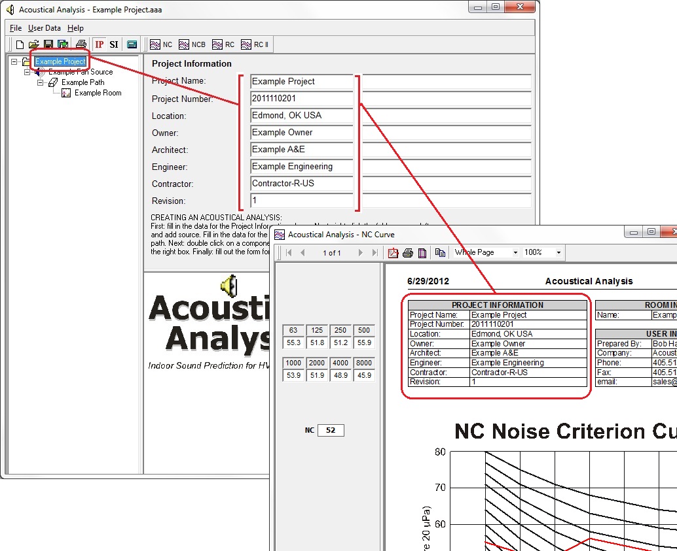Click the Contractor field

pyautogui.click(x=391, y=184)
